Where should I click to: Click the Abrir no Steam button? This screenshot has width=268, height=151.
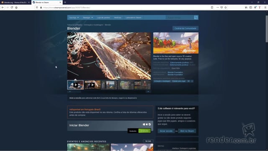(x=187, y=131)
